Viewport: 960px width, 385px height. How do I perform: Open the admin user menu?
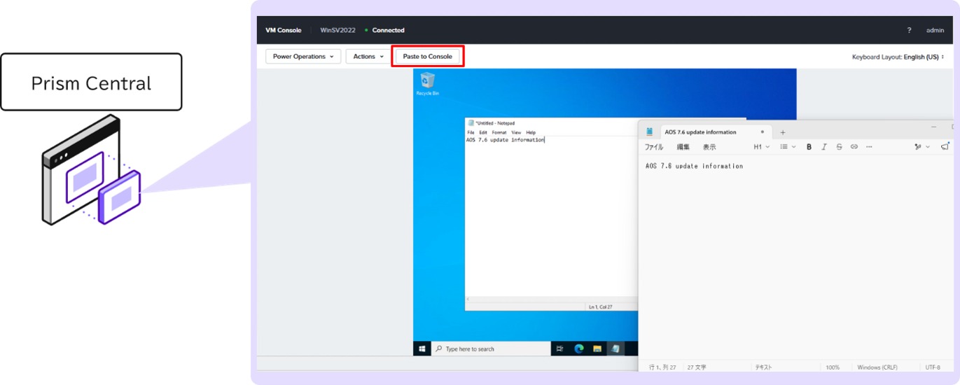click(935, 30)
